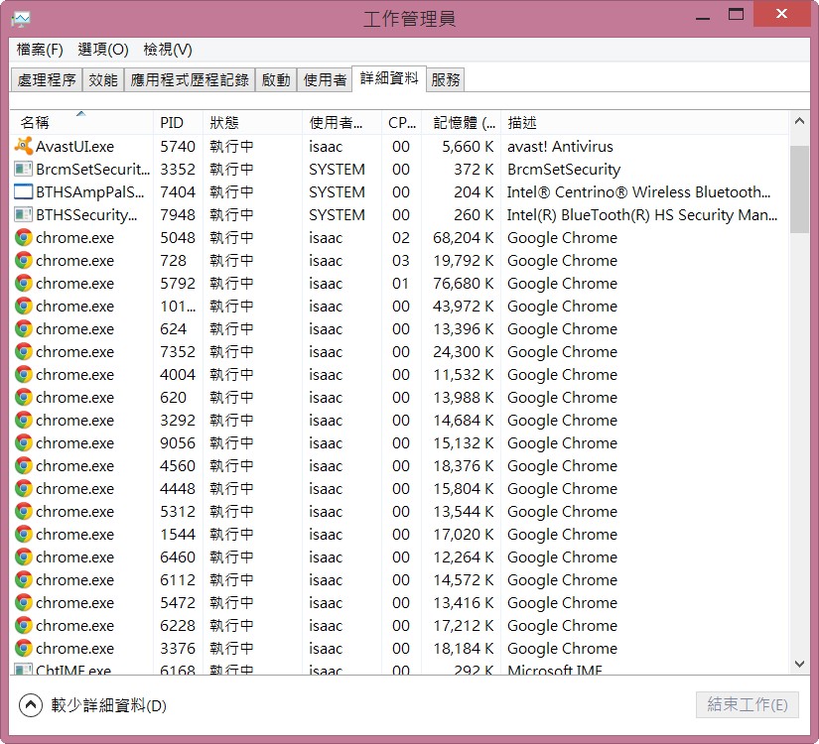Click Chrome icon for PID 6112
Image resolution: width=819 pixels, height=744 pixels.
click(24, 579)
